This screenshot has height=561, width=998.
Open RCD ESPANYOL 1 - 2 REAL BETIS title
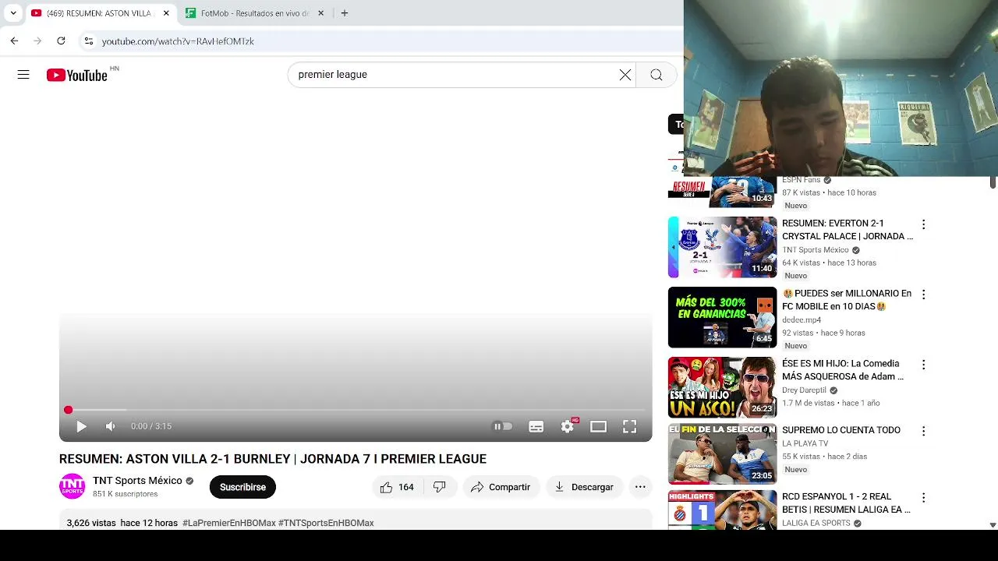pyautogui.click(x=847, y=503)
